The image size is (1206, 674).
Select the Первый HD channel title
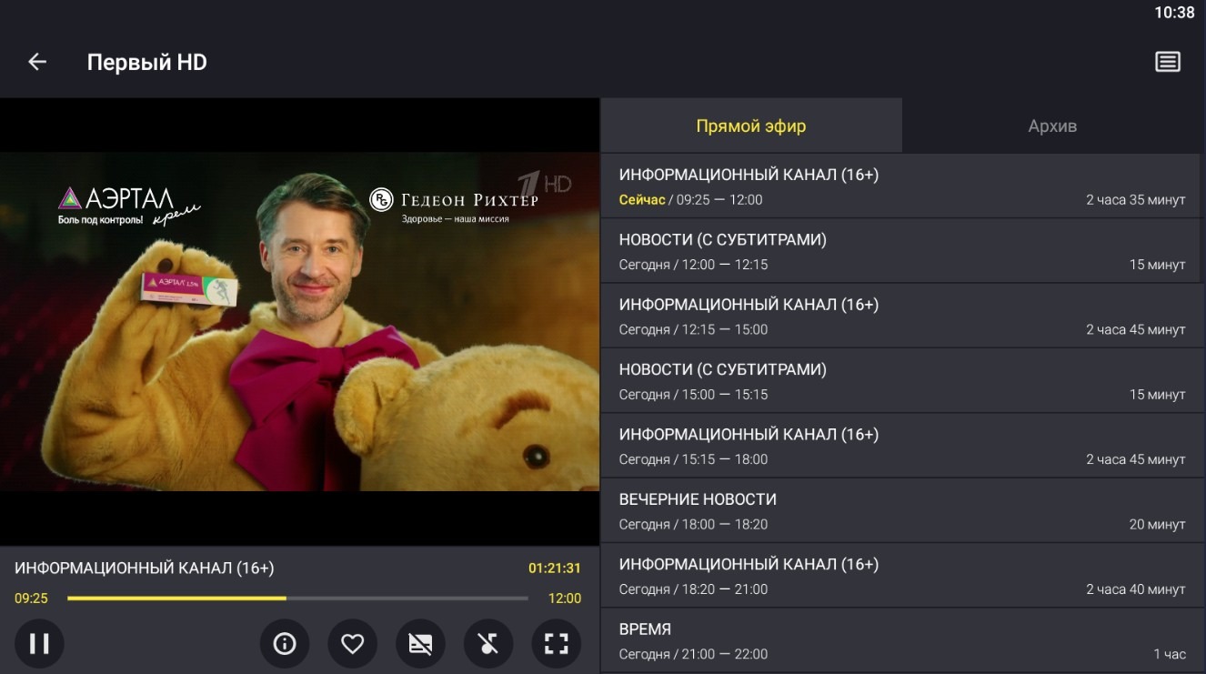point(146,61)
